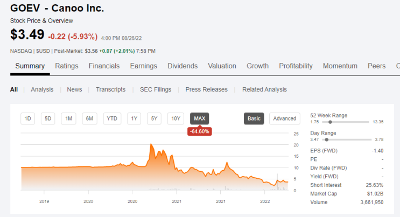Image resolution: width=400 pixels, height=217 pixels.
Task: Toggle Basic chart mode
Action: coord(254,118)
